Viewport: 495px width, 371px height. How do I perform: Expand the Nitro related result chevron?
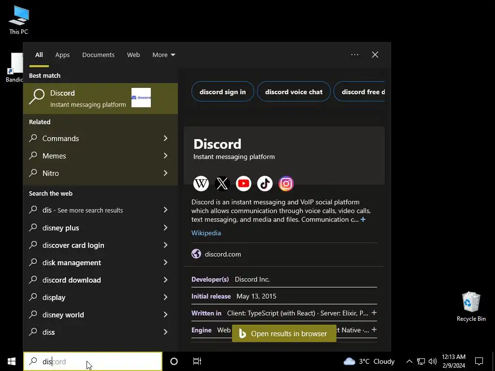(165, 173)
